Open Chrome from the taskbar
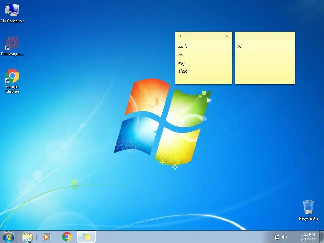 coord(66,237)
